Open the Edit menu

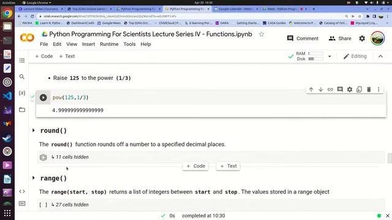[57, 44]
